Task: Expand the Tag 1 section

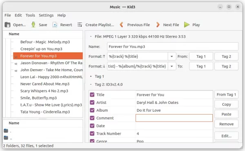Action: (91, 77)
